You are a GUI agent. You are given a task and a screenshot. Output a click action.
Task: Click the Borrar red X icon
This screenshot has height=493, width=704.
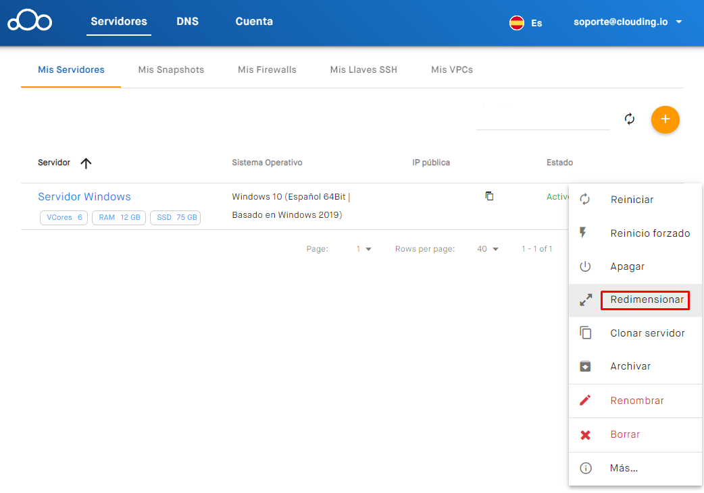tap(585, 435)
